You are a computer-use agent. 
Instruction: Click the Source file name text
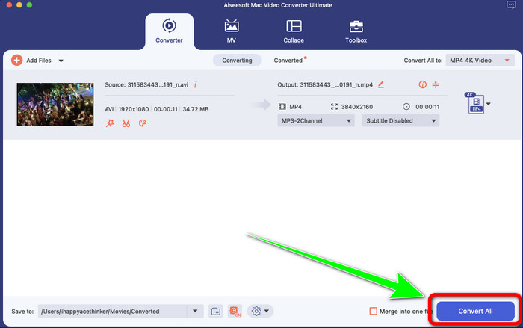coord(146,84)
